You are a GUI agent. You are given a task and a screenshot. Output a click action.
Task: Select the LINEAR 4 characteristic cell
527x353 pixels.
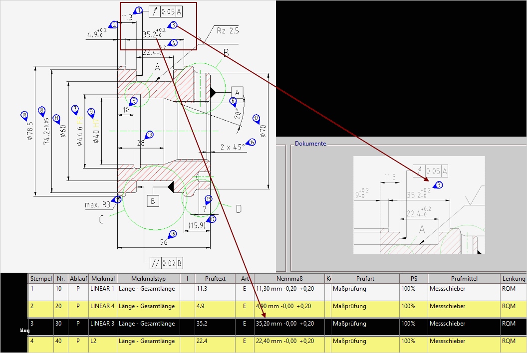(103, 309)
